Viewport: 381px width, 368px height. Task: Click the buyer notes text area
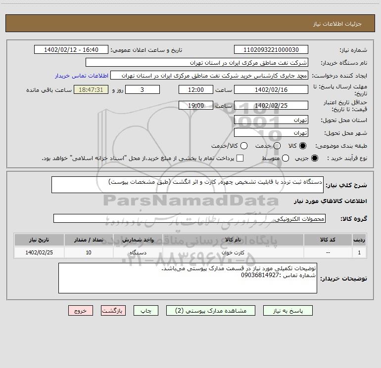pos(188,278)
